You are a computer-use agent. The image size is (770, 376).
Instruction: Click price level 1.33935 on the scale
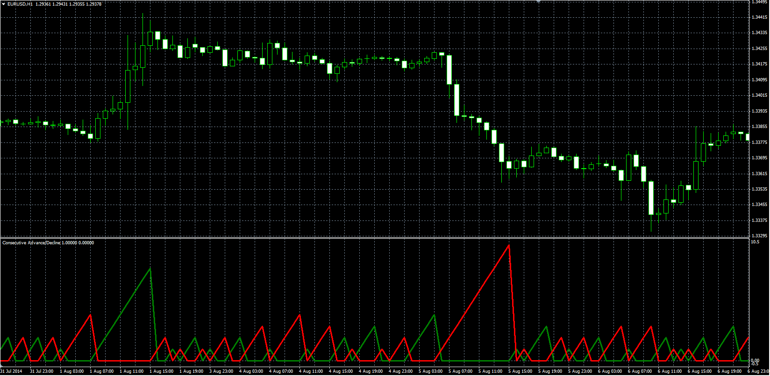coord(759,111)
